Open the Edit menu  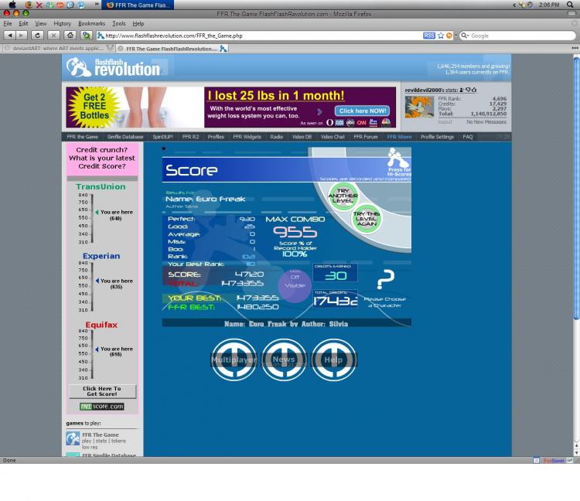point(23,23)
